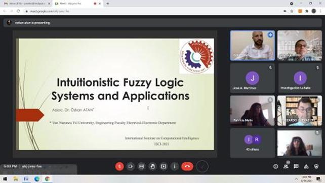Viewport: 325px width, 183px height.
Task: Leave the call with red hang-up button
Action: click(187, 166)
